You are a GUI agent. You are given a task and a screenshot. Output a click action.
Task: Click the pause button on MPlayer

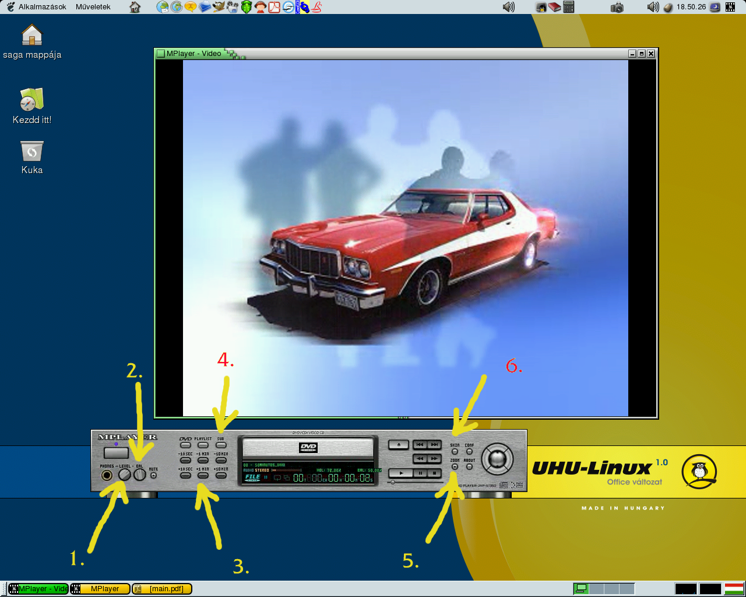[420, 473]
